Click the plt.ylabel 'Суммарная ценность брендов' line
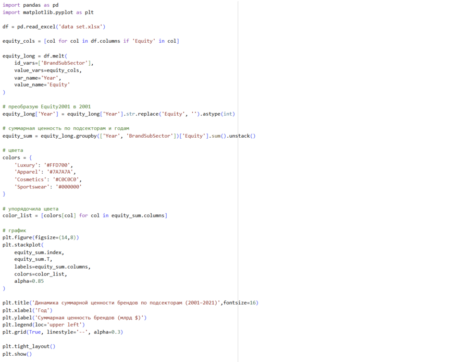469x362 pixels. (x=75, y=318)
